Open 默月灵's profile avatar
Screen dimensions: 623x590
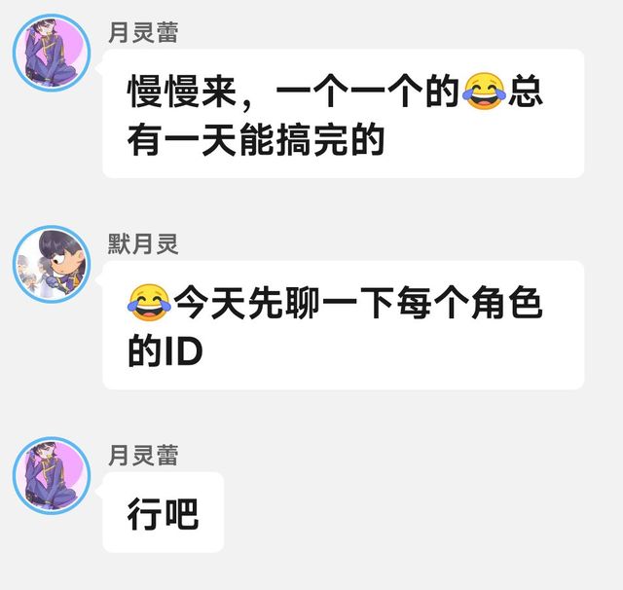pos(52,264)
